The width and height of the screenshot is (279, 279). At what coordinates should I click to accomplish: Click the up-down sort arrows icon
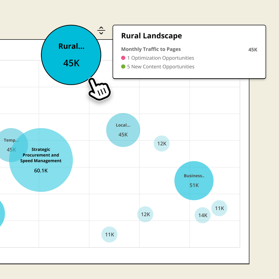point(101,30)
